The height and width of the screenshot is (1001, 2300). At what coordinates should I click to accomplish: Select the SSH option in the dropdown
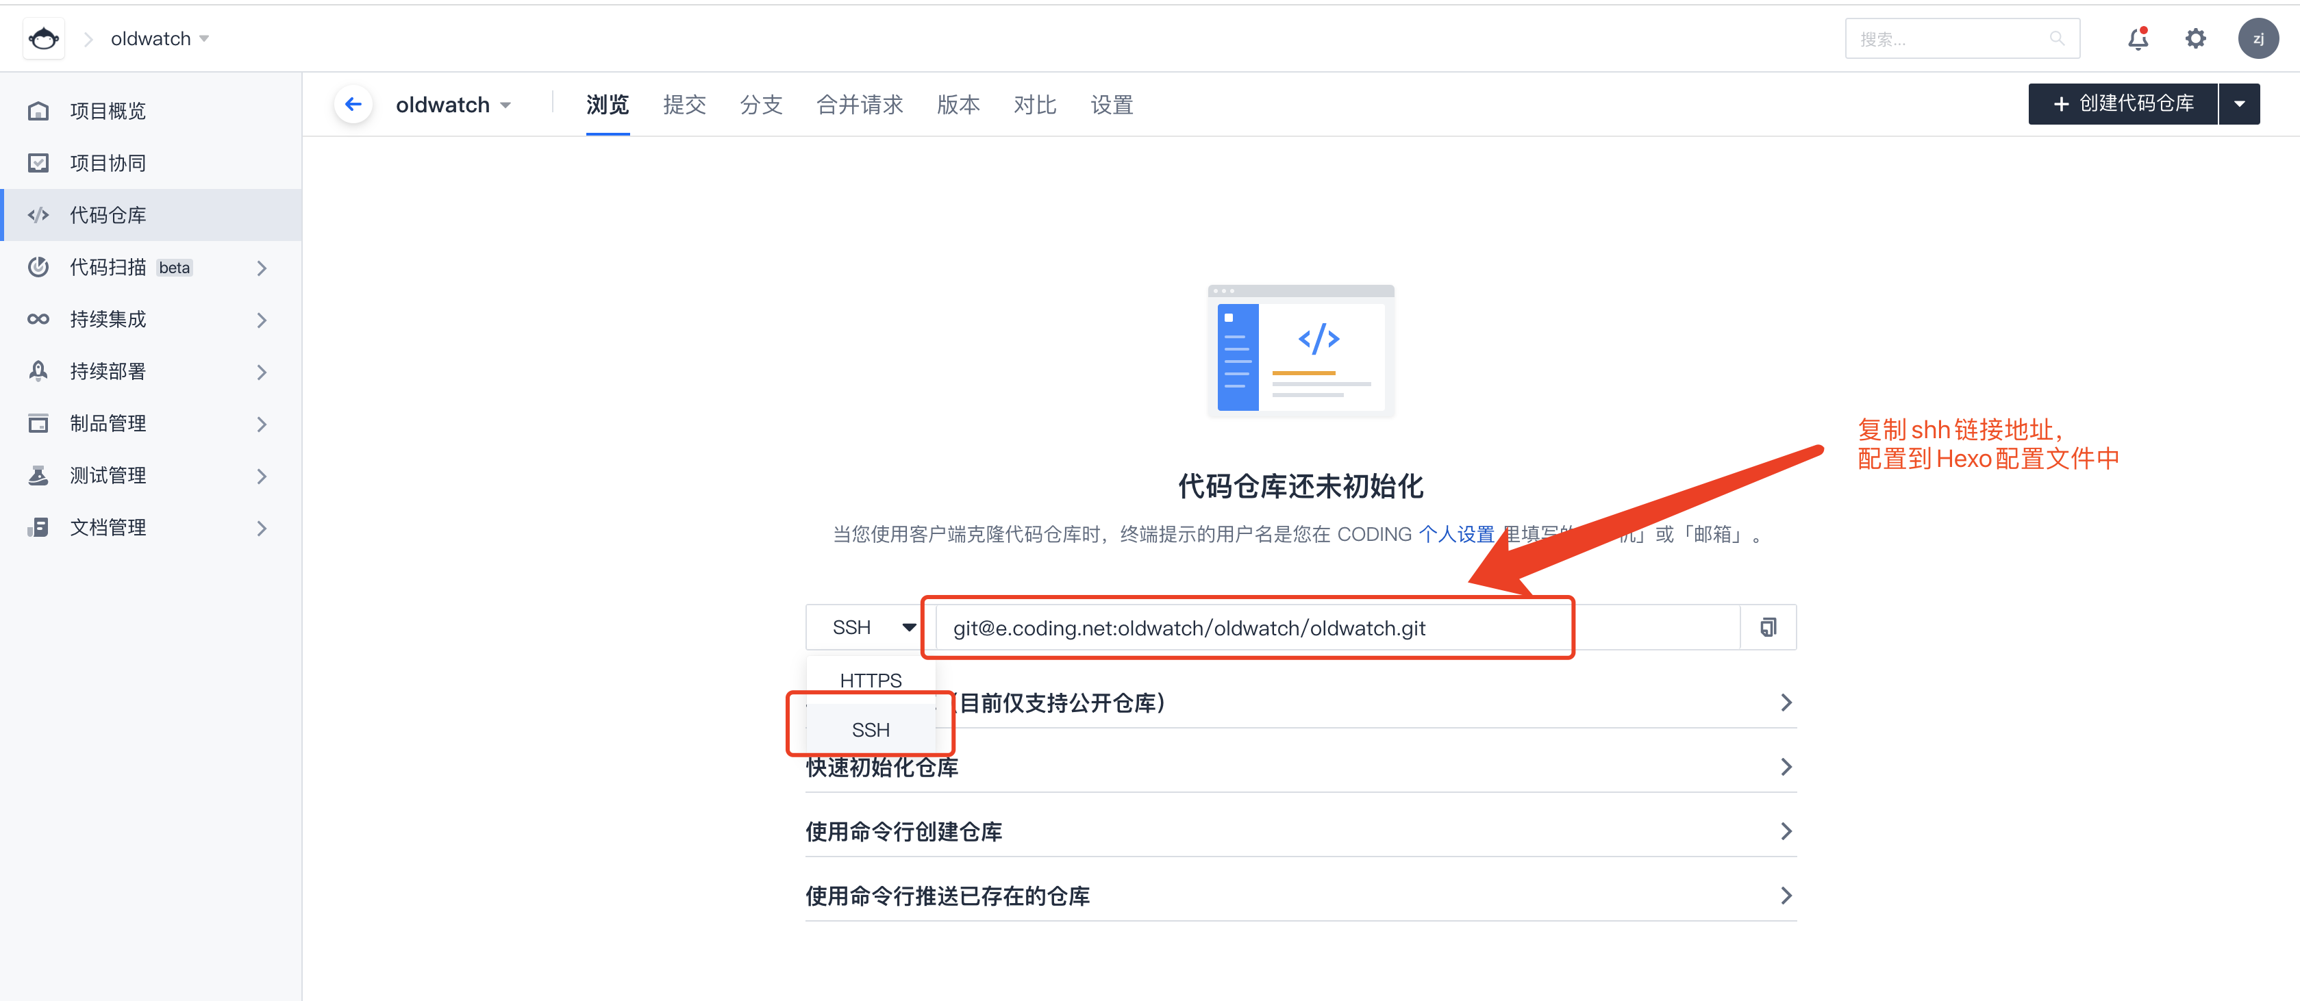point(871,730)
